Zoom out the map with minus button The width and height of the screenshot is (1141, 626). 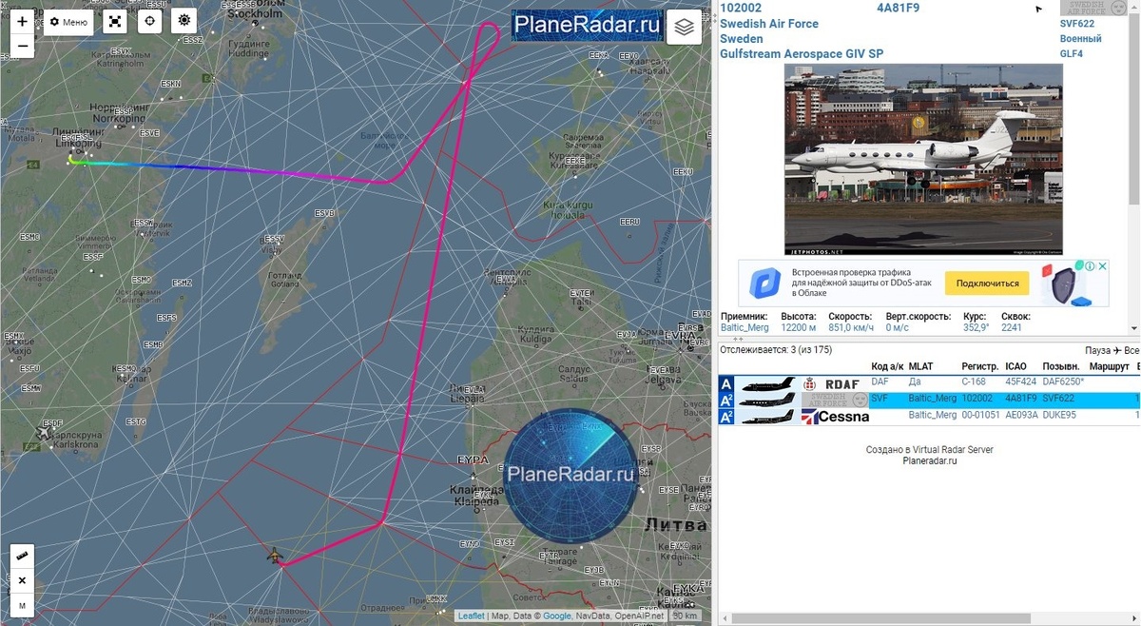click(x=22, y=46)
